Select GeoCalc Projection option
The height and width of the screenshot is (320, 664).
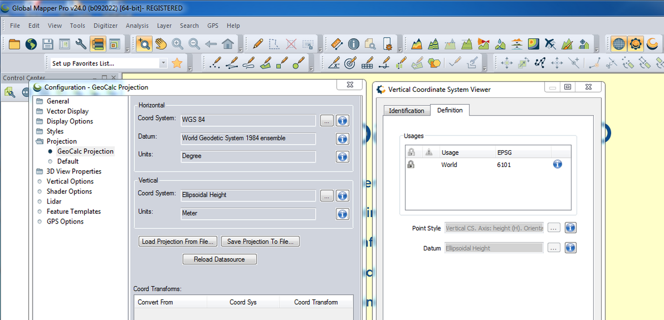tap(85, 151)
